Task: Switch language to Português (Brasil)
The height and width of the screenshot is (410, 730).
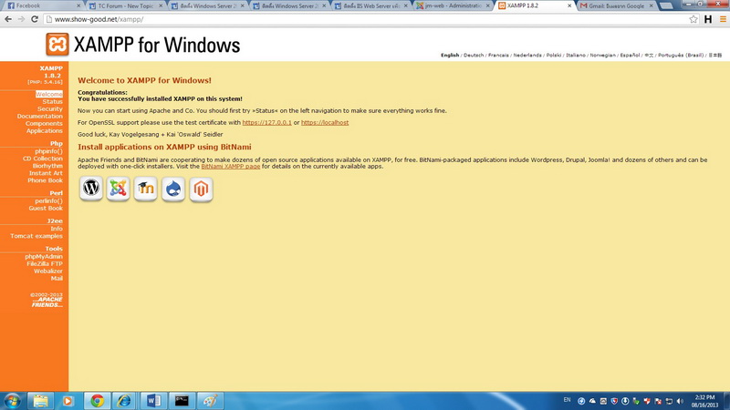Action: click(x=681, y=55)
